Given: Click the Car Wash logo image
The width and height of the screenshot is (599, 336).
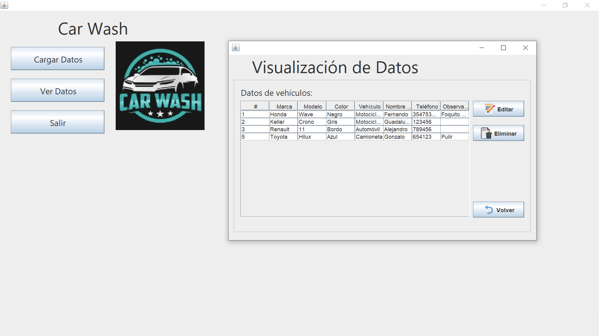Looking at the screenshot, I should [160, 86].
